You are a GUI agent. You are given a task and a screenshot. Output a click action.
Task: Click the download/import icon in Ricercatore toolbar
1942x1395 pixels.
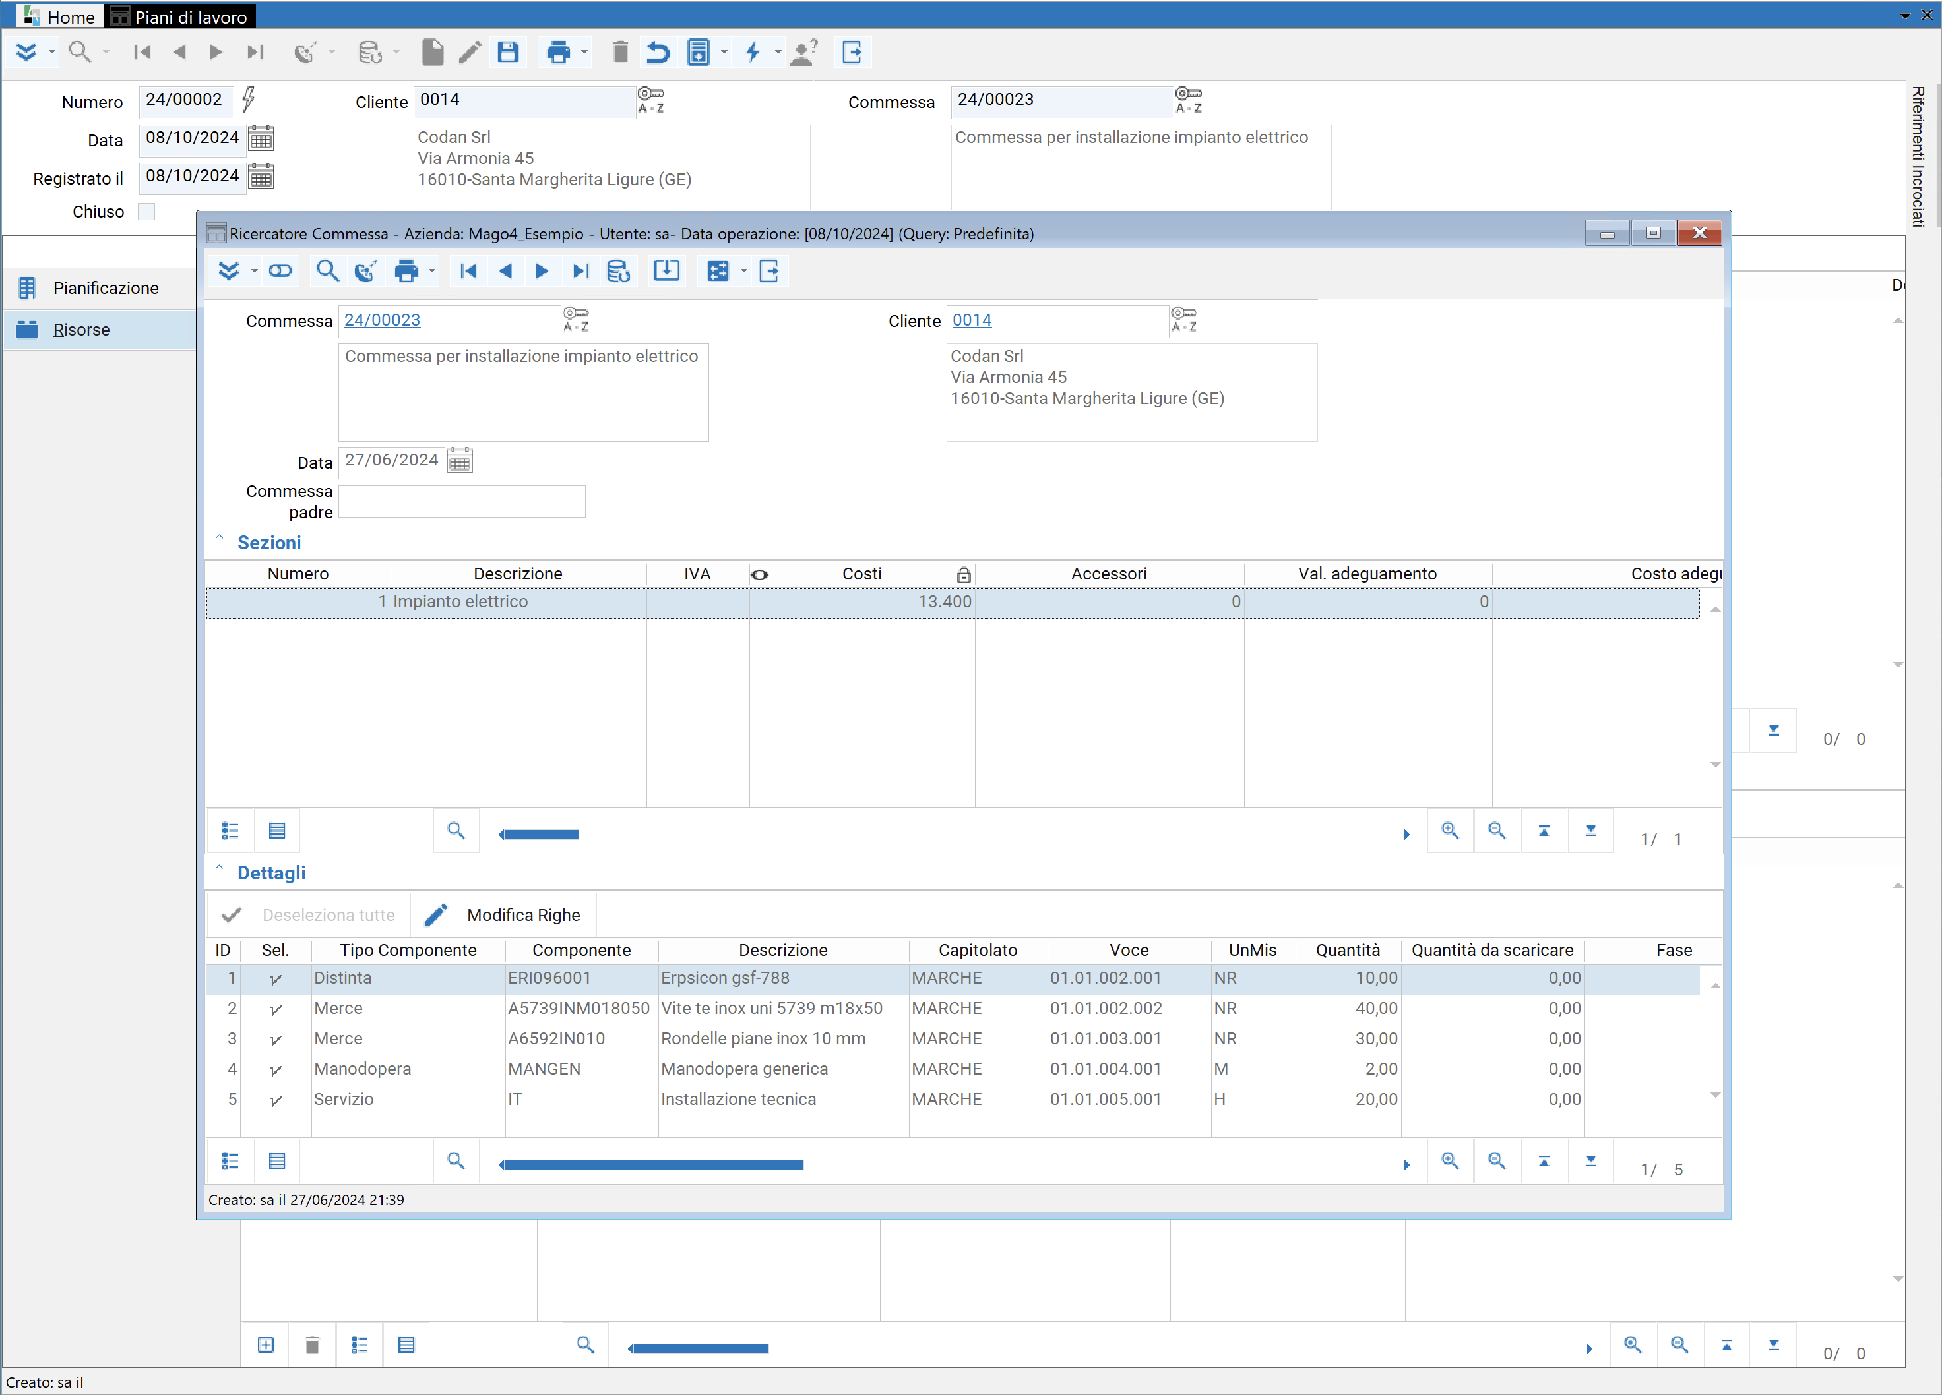click(666, 272)
